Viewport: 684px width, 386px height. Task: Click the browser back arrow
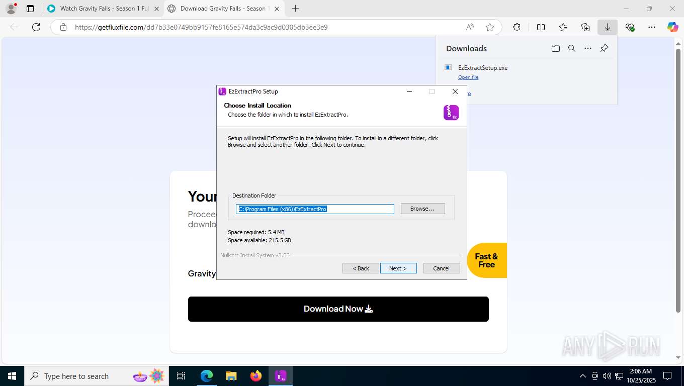[14, 27]
